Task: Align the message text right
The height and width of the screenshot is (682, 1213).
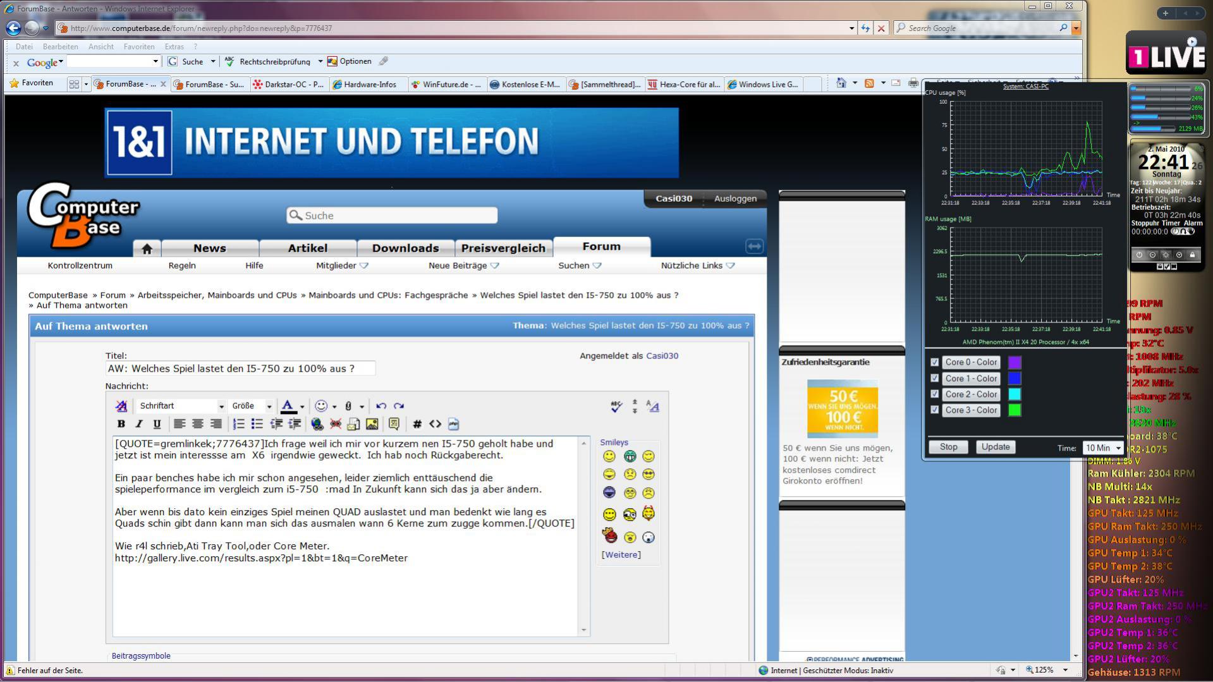Action: tap(216, 424)
